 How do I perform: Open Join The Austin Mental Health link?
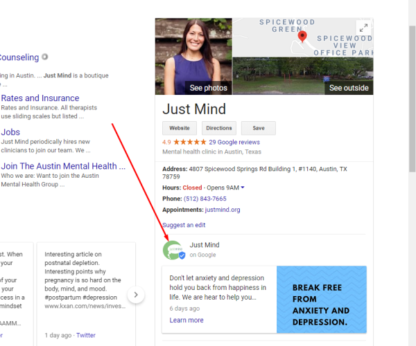click(x=63, y=166)
